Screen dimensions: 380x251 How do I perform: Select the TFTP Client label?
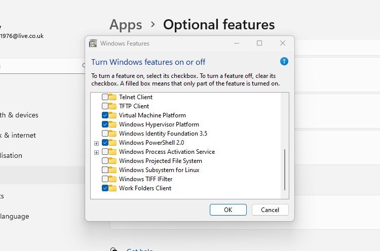[134, 106]
